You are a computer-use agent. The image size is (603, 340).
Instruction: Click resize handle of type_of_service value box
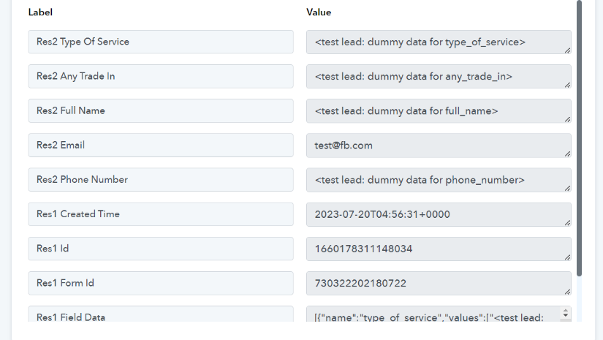[568, 50]
